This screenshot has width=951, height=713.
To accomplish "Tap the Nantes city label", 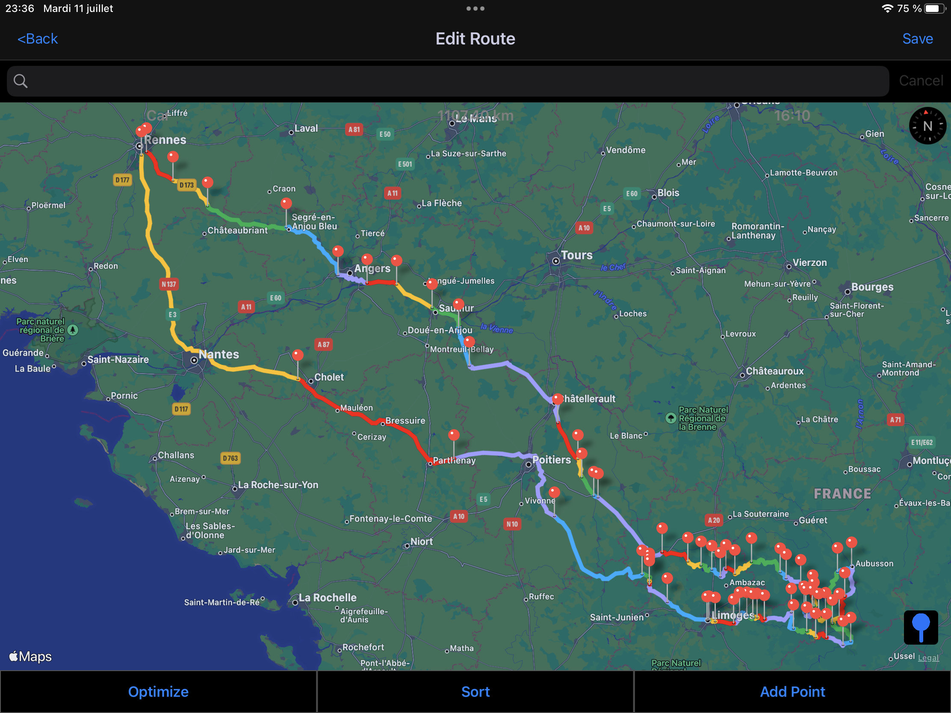I will pyautogui.click(x=219, y=354).
